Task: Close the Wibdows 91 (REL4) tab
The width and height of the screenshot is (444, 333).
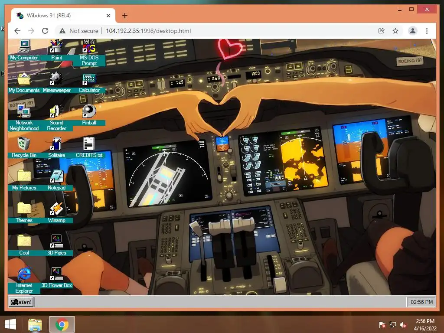Action: pyautogui.click(x=108, y=16)
